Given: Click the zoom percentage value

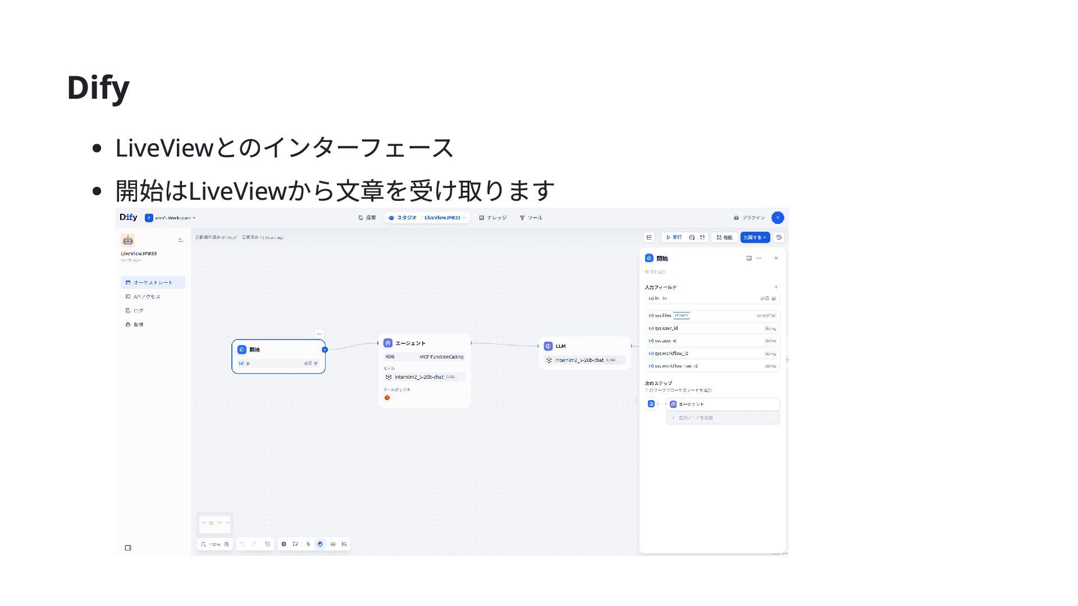Looking at the screenshot, I should click(215, 544).
